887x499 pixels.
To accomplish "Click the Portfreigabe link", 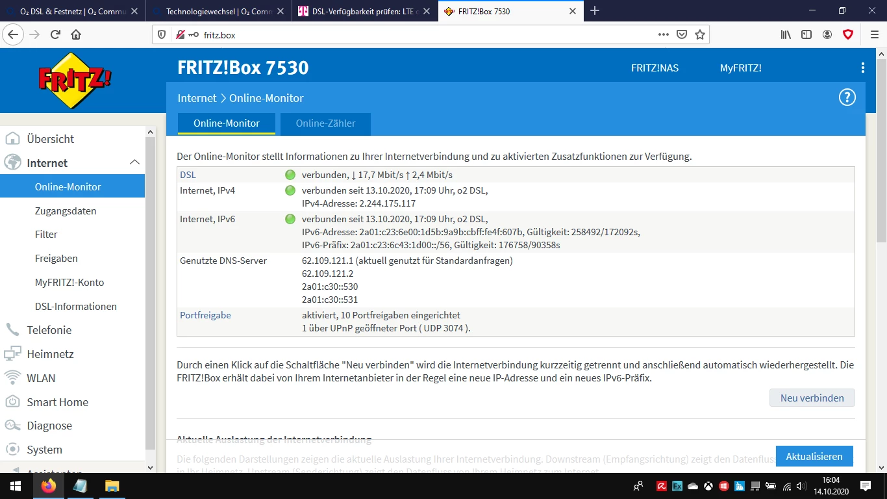I will click(x=205, y=315).
